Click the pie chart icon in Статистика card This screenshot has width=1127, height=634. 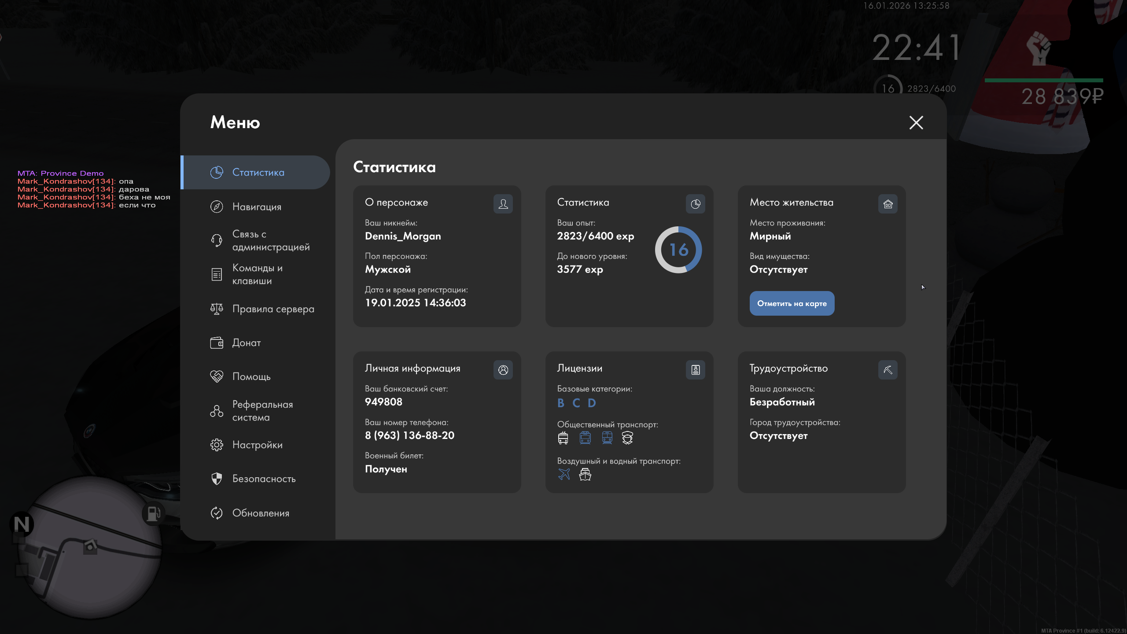click(x=695, y=204)
